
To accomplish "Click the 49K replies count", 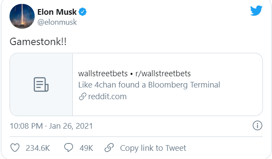I will 86,148.
